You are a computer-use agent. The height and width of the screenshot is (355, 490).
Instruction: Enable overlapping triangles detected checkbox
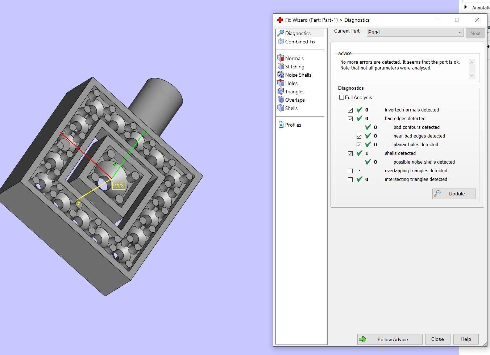pyautogui.click(x=350, y=171)
